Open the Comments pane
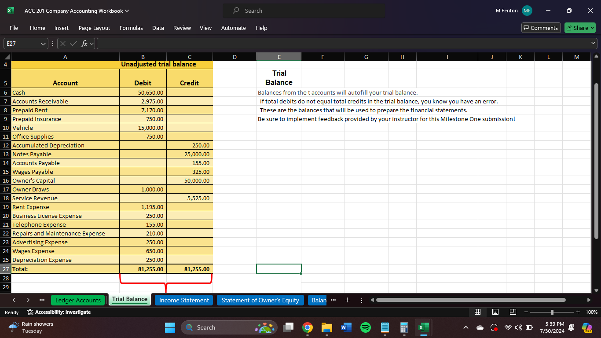 click(541, 27)
